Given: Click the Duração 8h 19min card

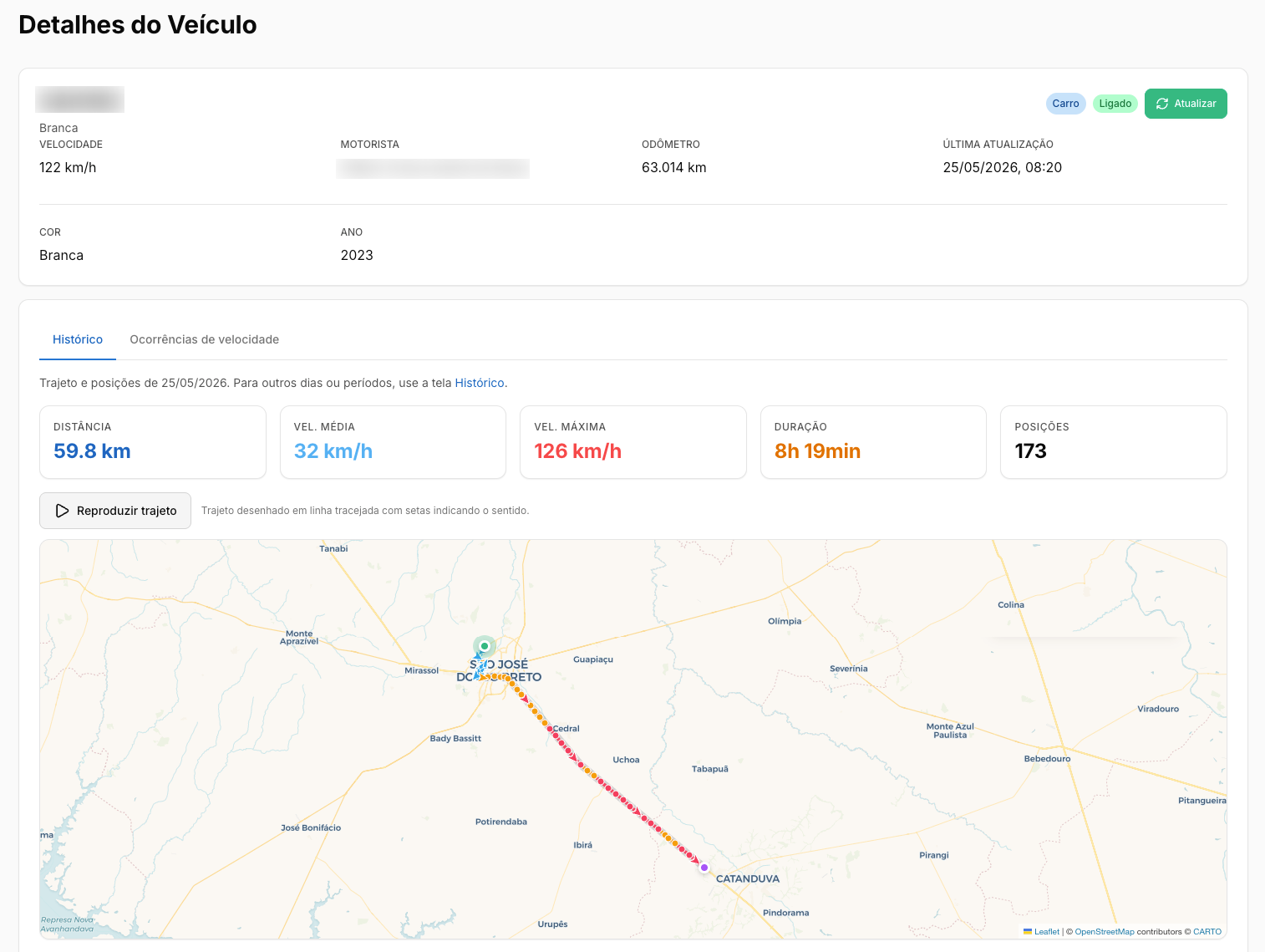Looking at the screenshot, I should (873, 442).
